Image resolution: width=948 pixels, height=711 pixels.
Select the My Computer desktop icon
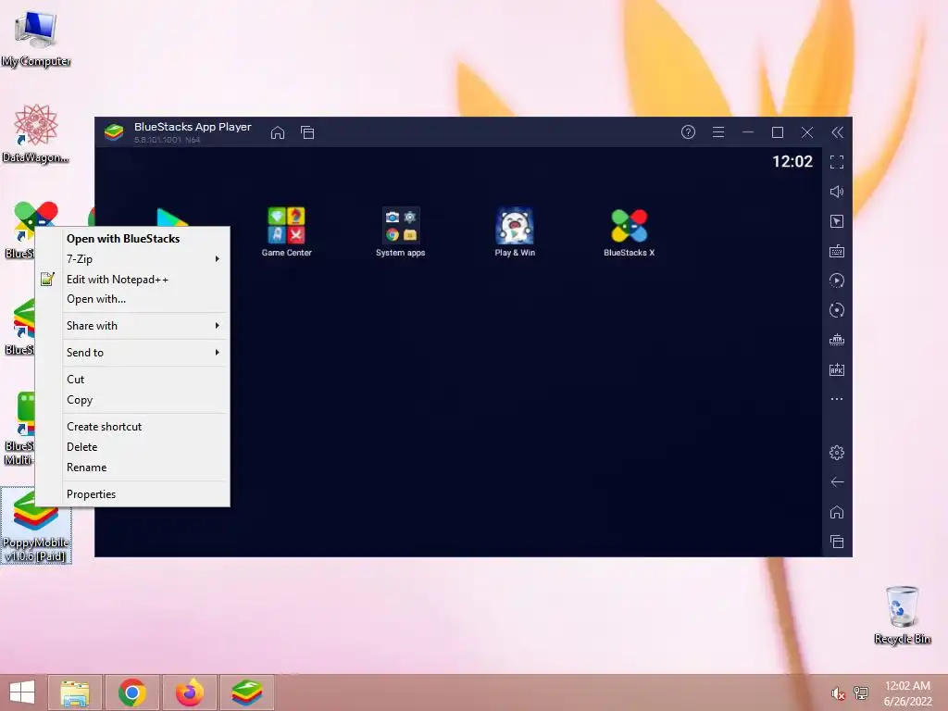pos(36,39)
